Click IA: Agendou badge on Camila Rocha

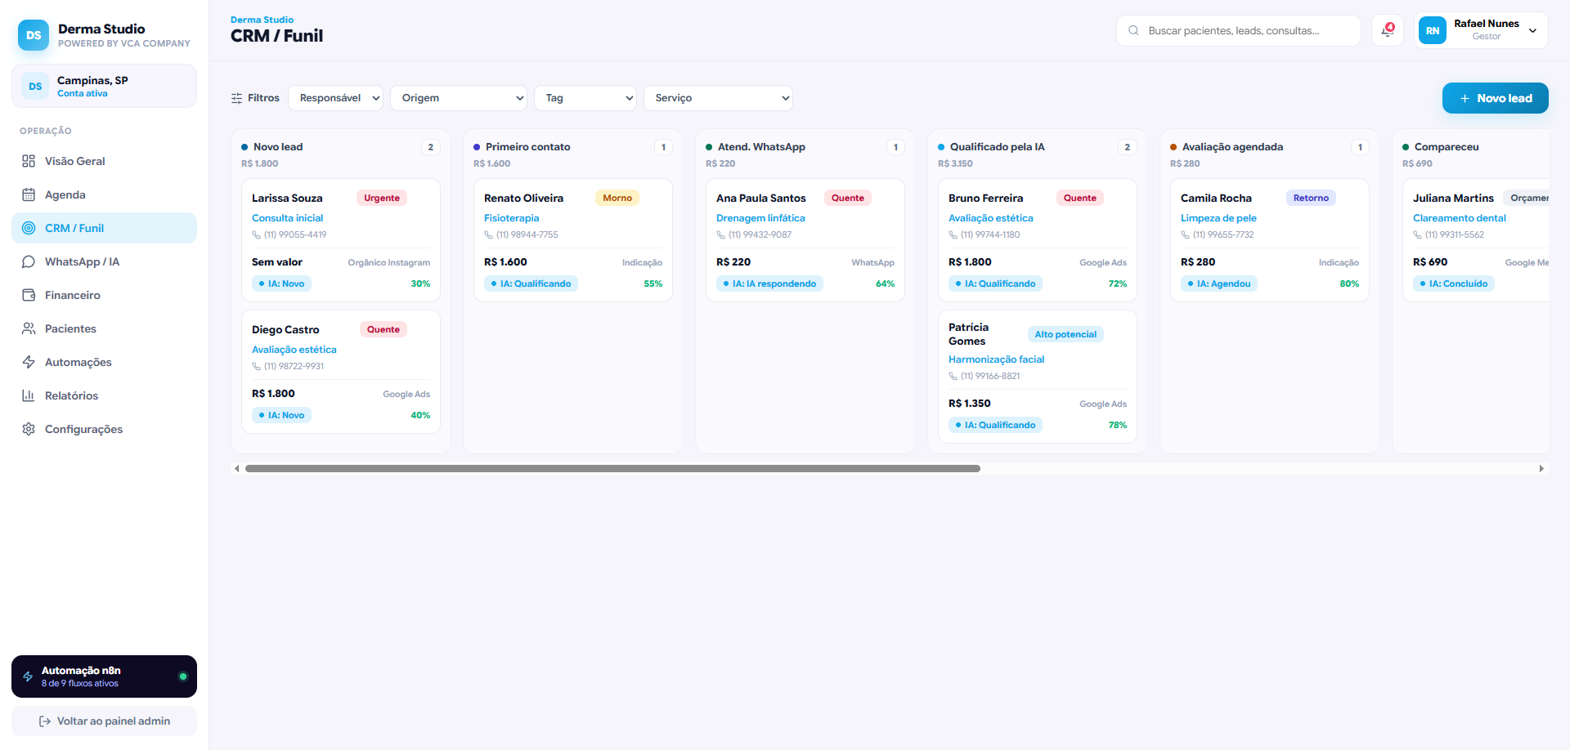[x=1219, y=283]
